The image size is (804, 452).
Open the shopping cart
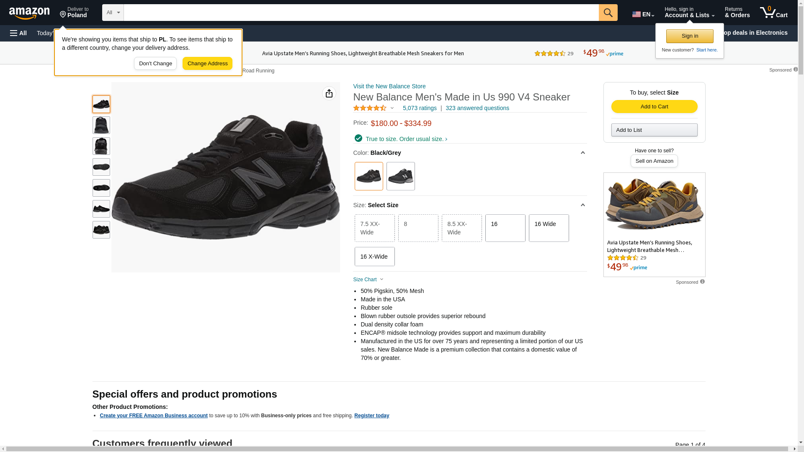coord(774,13)
